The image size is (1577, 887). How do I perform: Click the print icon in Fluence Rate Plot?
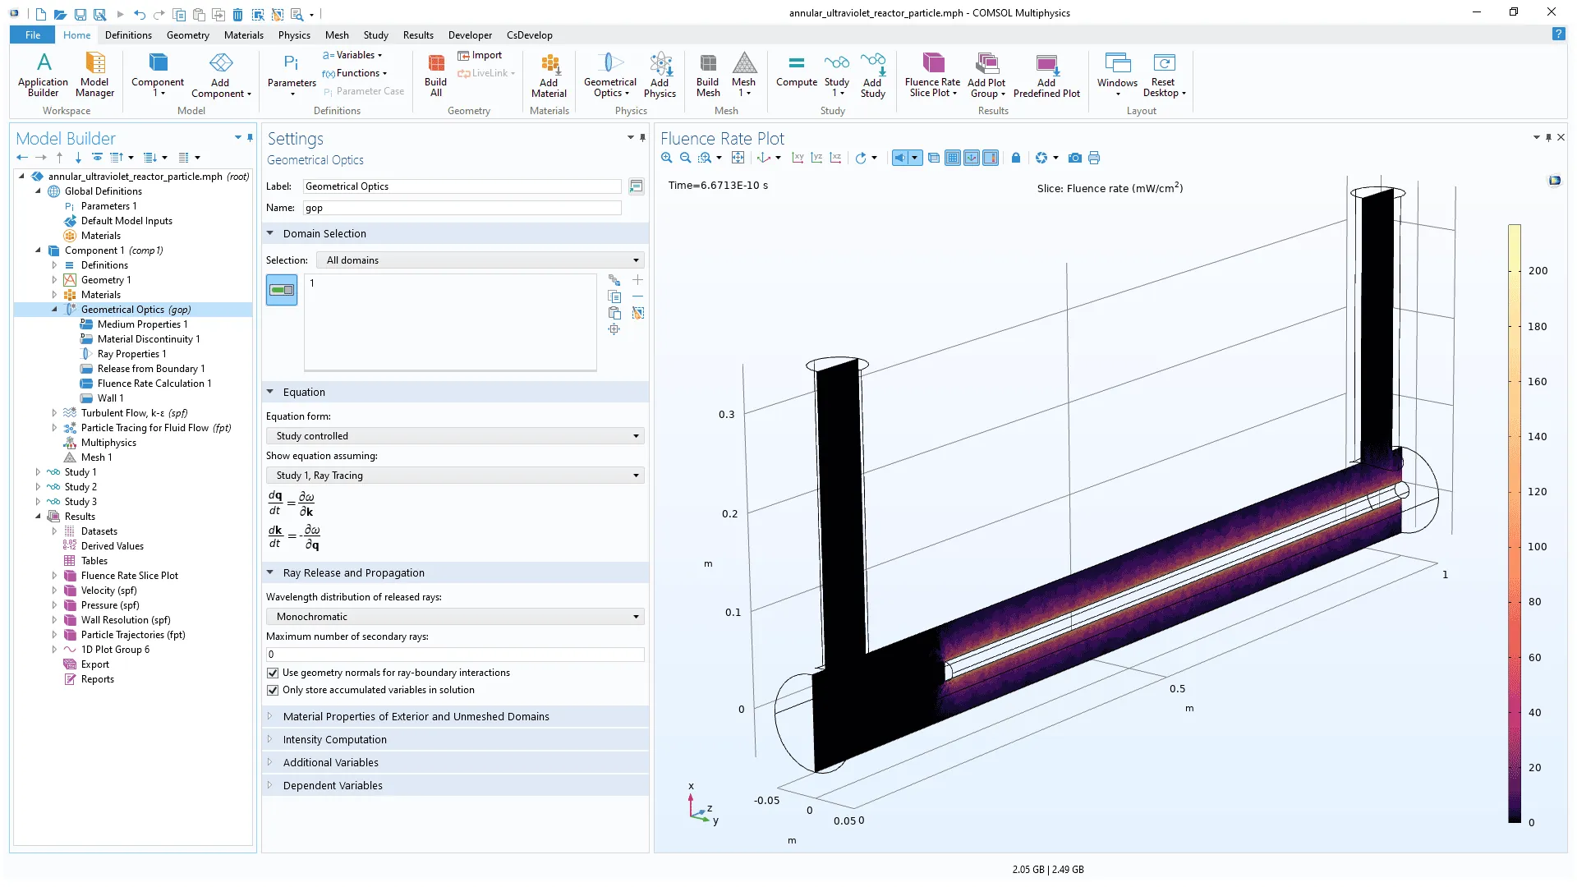(x=1094, y=158)
